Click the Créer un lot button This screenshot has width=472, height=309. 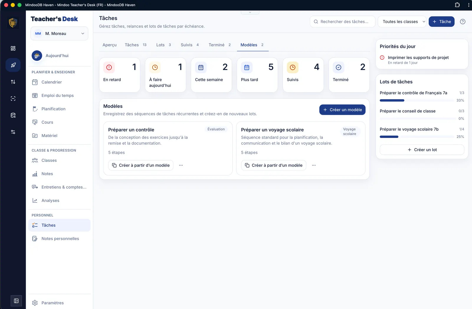[422, 150]
